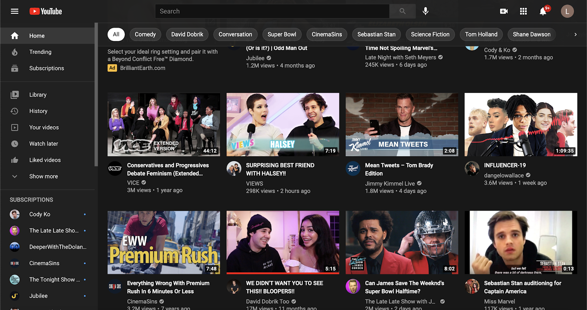
Task: Open title 'Mean Tweets – Tom Brady Edition'
Action: 399,169
